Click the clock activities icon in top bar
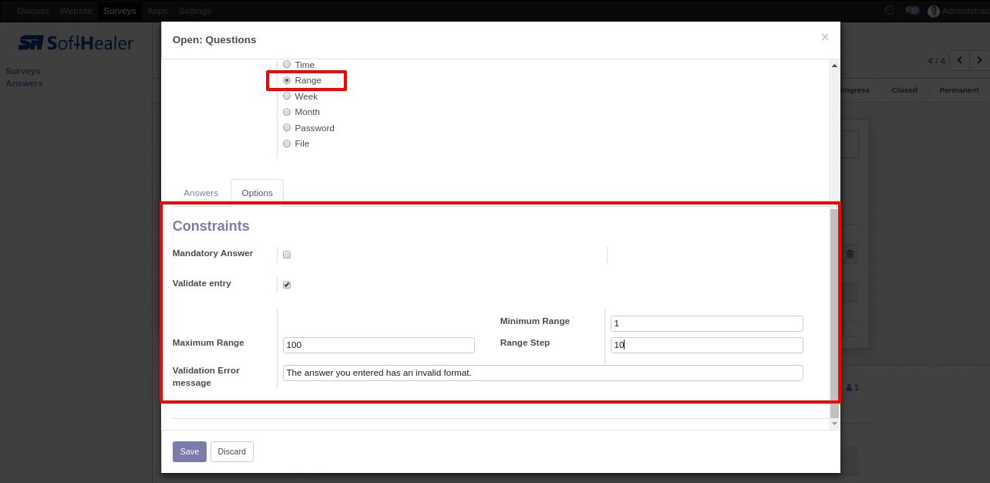Screen dimensions: 990x483 tap(889, 11)
